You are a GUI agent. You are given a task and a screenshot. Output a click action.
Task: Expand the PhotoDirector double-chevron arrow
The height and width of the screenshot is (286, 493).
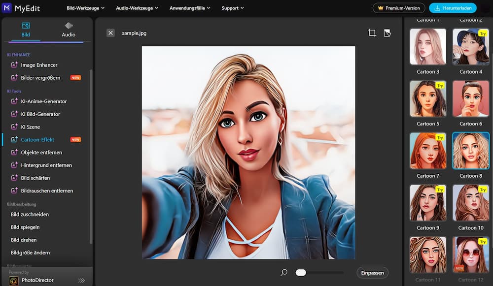[81, 281]
